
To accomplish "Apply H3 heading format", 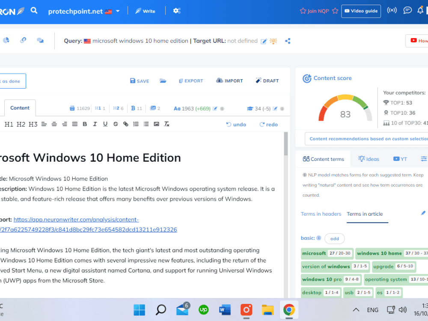I will click(33, 125).
